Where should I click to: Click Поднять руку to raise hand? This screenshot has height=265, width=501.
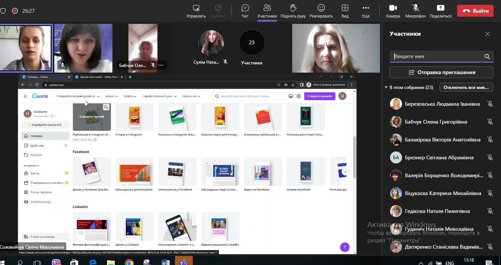(293, 11)
